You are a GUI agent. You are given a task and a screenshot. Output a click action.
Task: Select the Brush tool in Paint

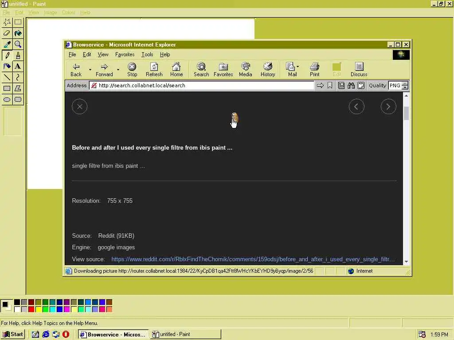tap(18, 55)
